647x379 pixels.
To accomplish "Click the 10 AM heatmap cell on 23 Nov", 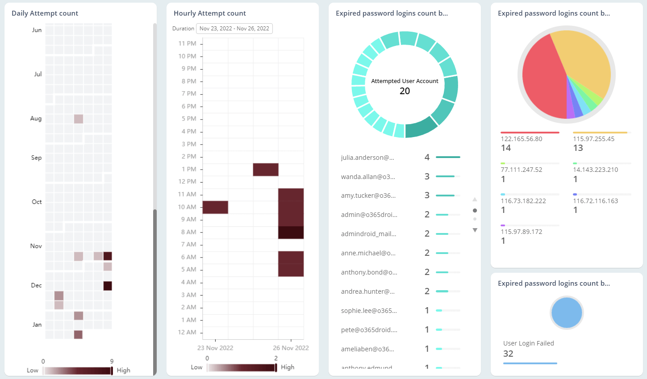I will (215, 207).
